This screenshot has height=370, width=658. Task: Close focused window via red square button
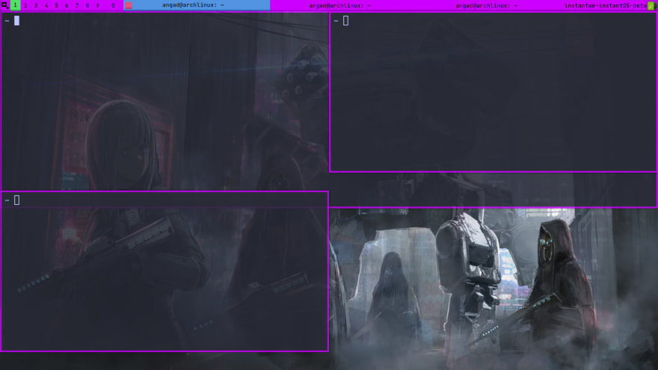tap(129, 5)
